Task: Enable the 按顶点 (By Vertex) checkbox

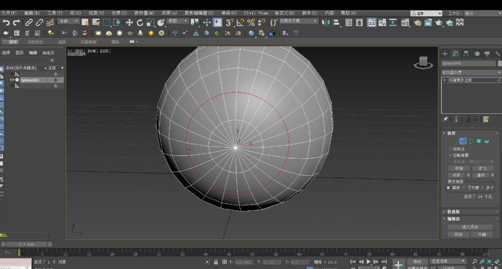Action: (x=450, y=149)
